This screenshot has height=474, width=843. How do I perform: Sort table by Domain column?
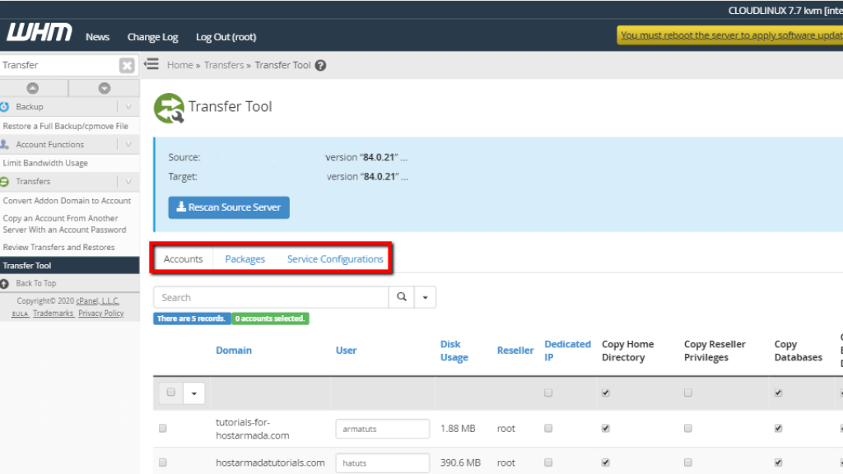234,351
